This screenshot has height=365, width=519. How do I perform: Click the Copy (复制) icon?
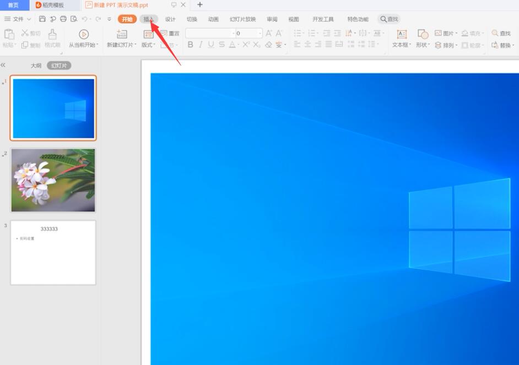tap(25, 45)
